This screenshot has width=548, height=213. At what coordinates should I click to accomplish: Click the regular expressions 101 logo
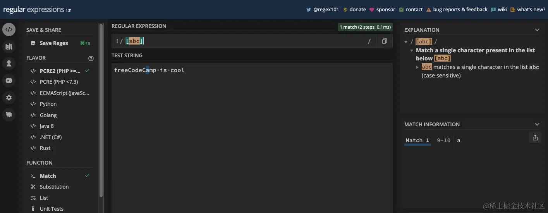point(37,10)
